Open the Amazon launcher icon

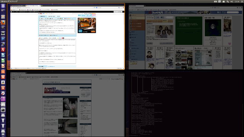tap(3, 83)
